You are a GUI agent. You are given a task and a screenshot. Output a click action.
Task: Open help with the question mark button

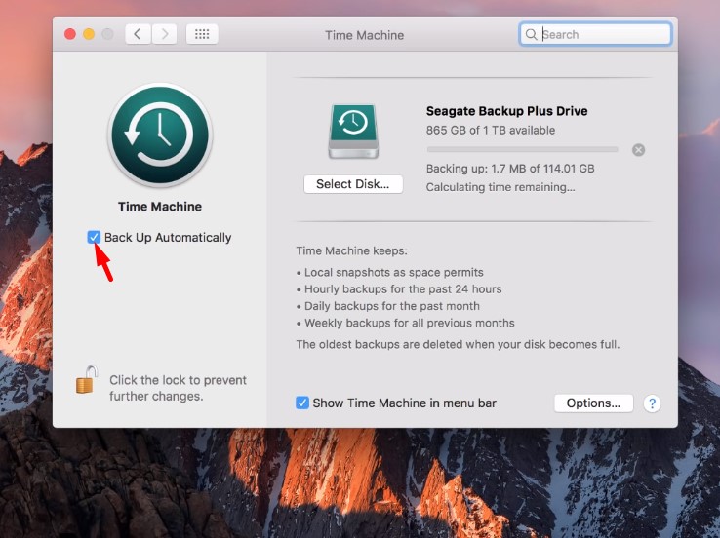click(652, 403)
